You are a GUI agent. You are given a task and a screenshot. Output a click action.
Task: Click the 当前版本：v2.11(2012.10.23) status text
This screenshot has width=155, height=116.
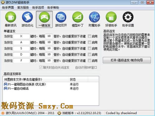[82, 113]
